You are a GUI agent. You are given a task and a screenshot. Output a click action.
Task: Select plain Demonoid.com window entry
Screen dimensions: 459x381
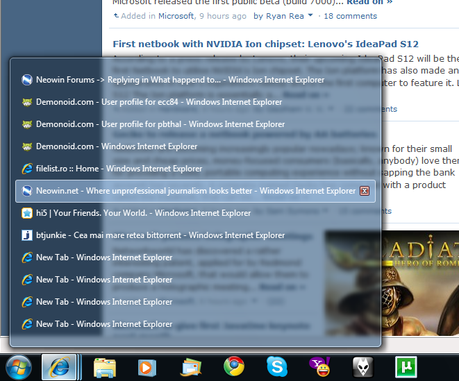(x=195, y=146)
